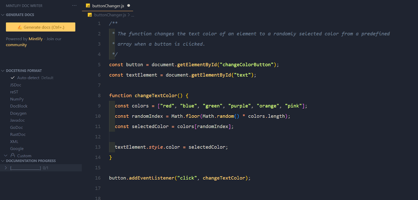Open the community link
The height and width of the screenshot is (200, 418).
click(16, 45)
